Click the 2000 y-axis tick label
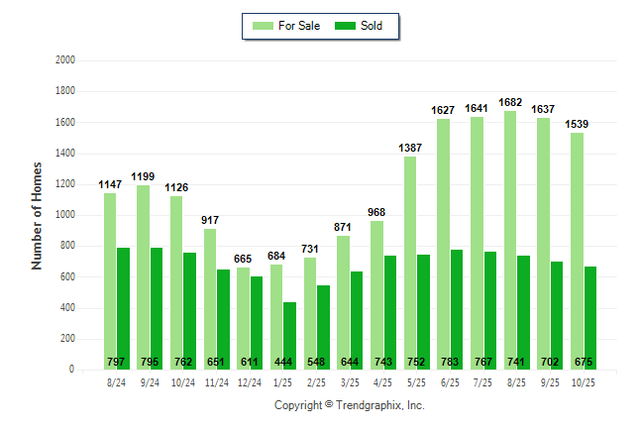The image size is (640, 430). [x=65, y=60]
